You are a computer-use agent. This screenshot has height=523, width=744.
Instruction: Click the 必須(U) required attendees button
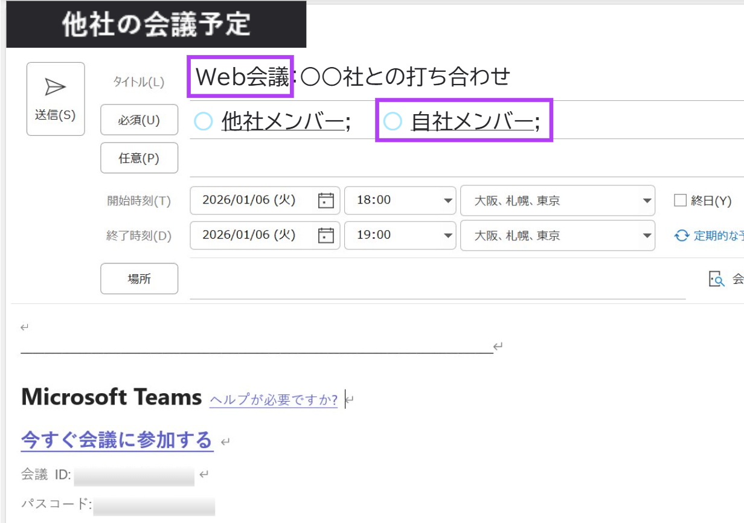pos(139,120)
